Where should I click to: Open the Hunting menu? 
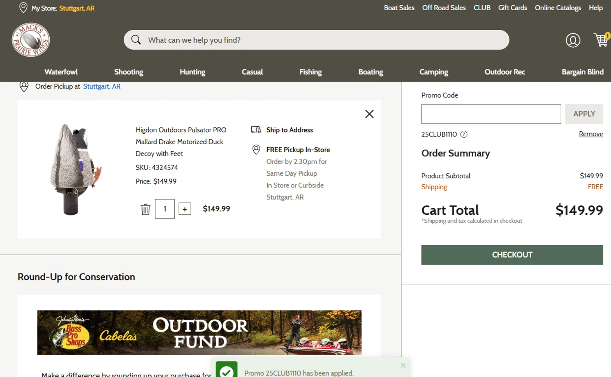[x=193, y=72]
